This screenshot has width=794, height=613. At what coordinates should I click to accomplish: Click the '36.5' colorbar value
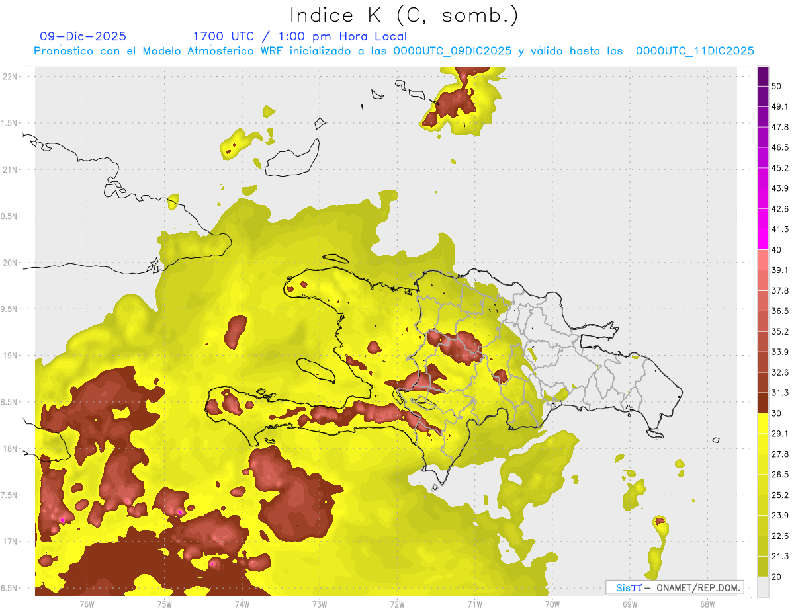779,311
